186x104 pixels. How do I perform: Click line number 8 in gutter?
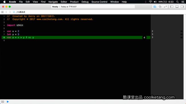coord(4,38)
